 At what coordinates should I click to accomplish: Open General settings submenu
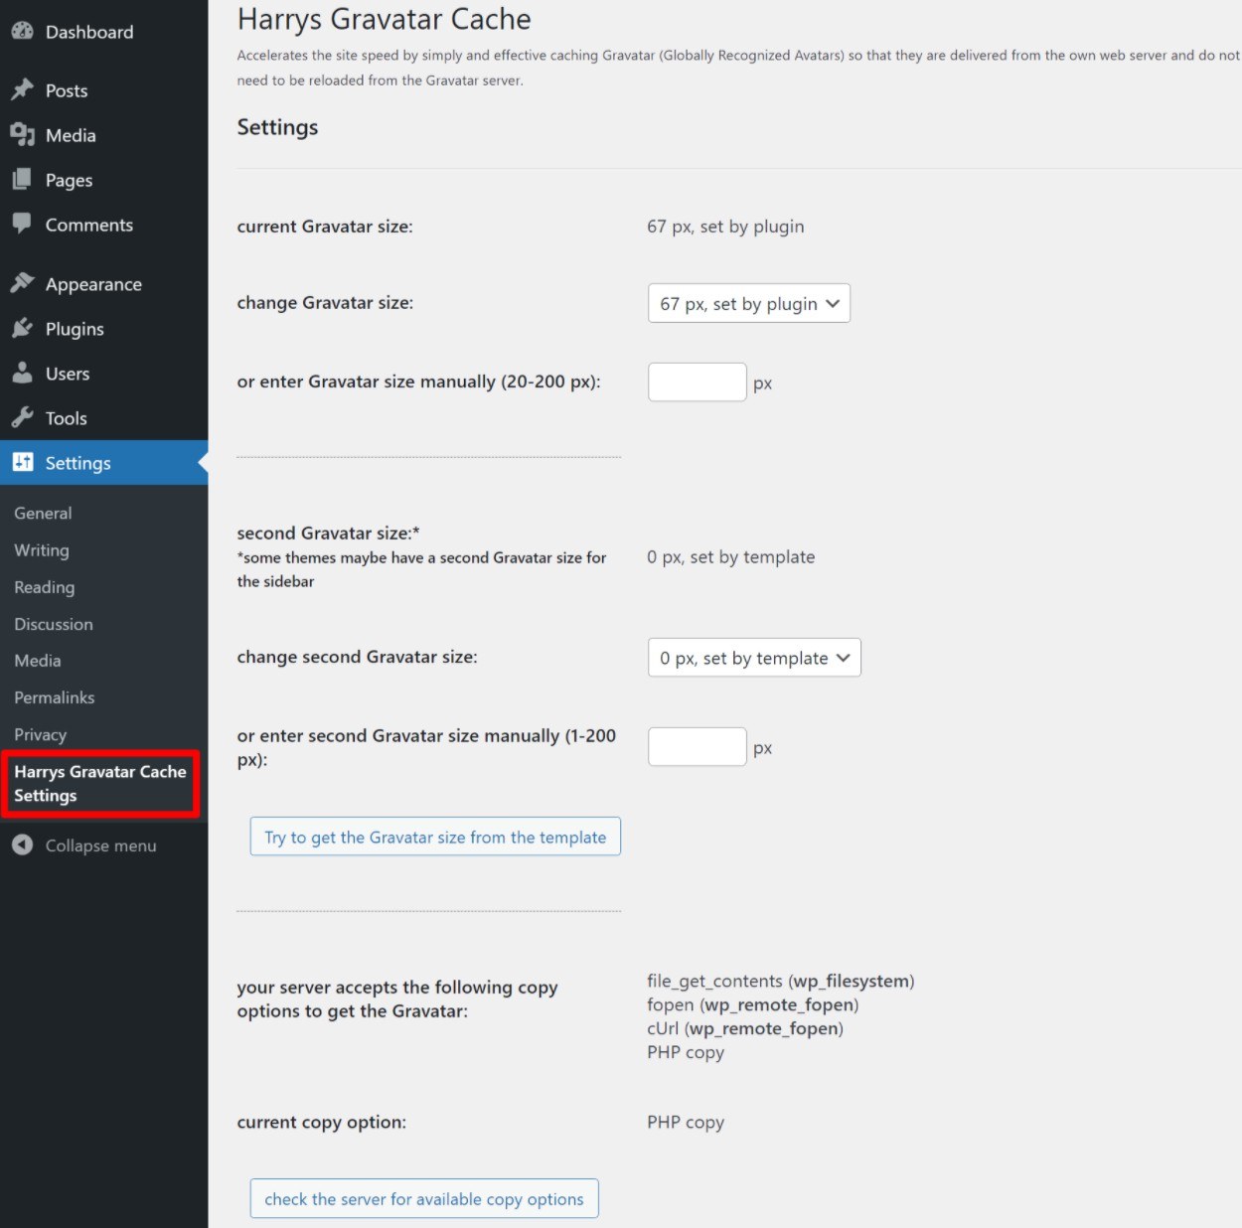(43, 513)
